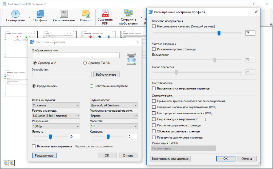This screenshot has height=169, width=273.
Task: Click Отмена in advanced settings dialog
Action: tap(247, 159)
